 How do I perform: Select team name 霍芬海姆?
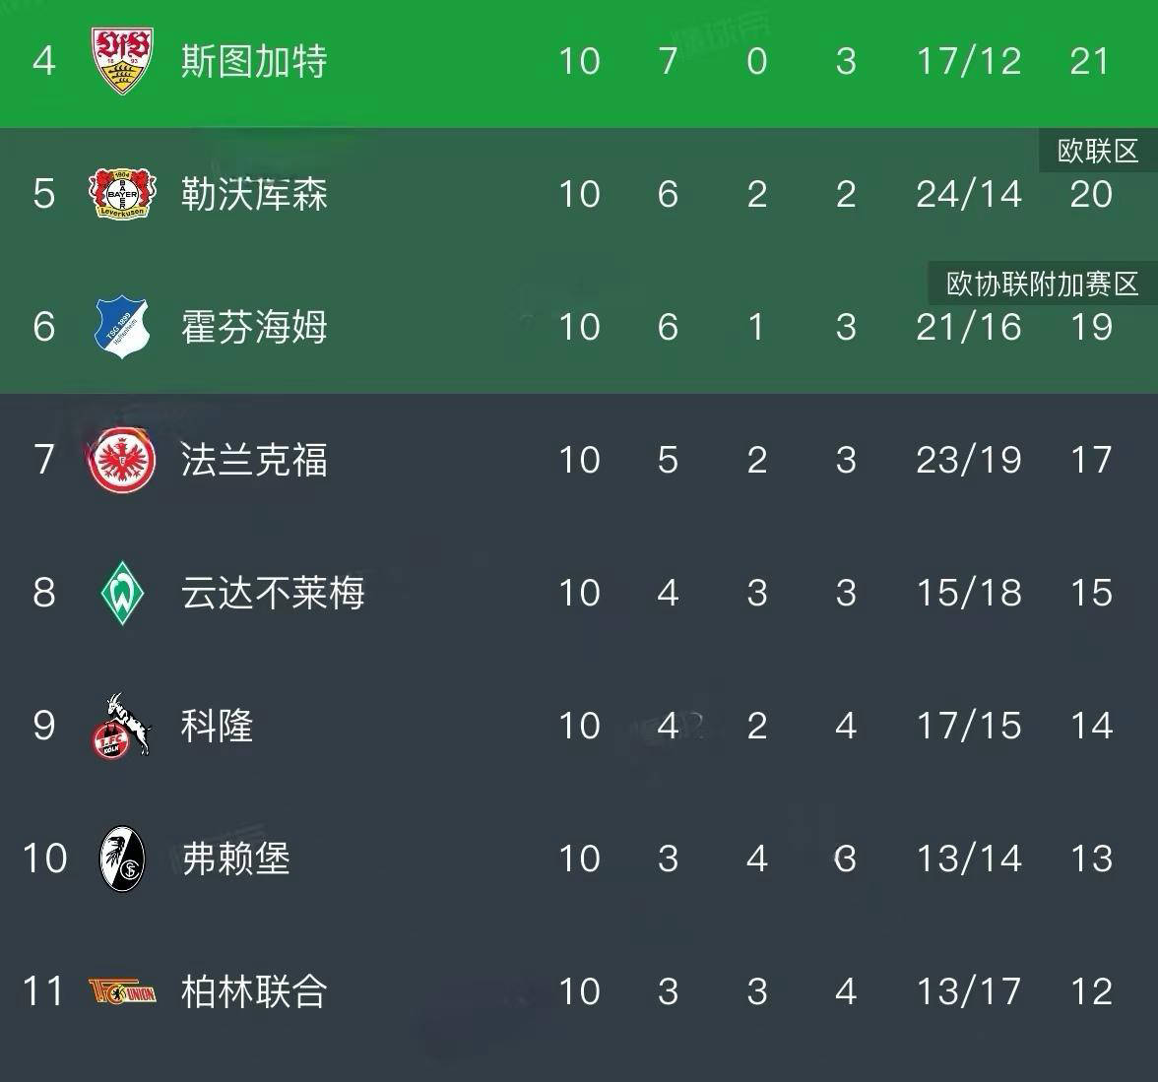point(254,327)
